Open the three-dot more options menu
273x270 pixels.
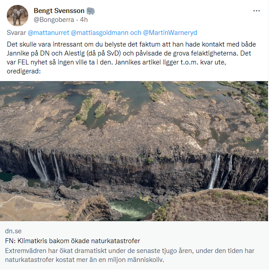click(256, 11)
